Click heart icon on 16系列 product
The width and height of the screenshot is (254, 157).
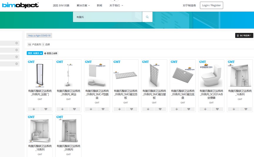pyautogui.click(x=246, y=109)
